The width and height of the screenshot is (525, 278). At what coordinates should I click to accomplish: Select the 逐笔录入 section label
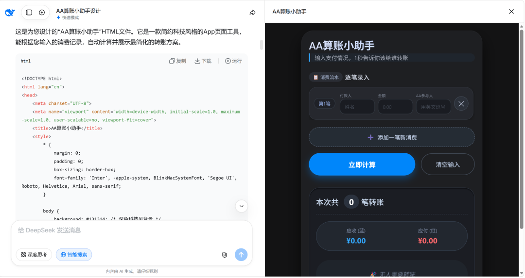point(357,78)
